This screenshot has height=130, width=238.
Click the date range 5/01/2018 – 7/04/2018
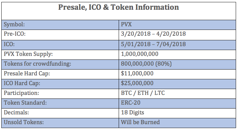pyautogui.click(x=153, y=44)
